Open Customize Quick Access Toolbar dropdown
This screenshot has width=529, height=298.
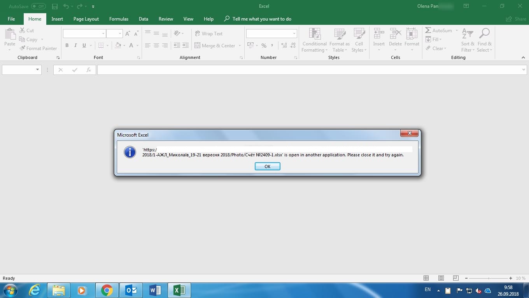(93, 7)
